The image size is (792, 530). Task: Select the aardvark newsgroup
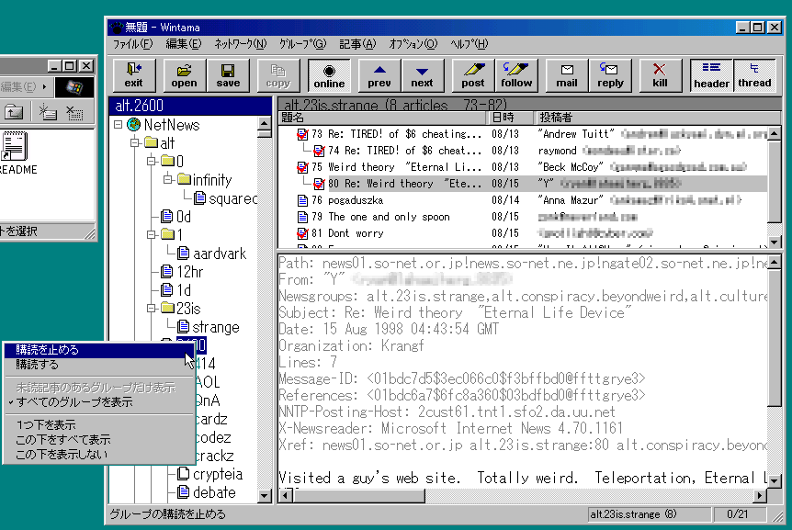point(220,254)
